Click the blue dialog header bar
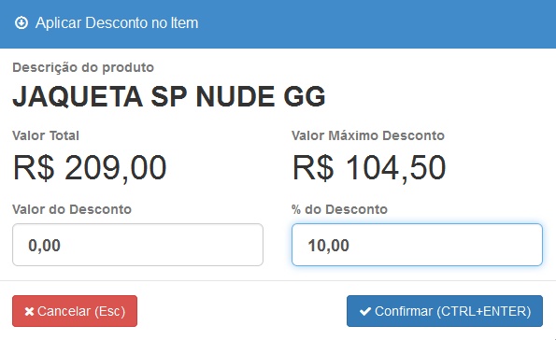Viewport: 556px width, 340px height. [x=278, y=24]
